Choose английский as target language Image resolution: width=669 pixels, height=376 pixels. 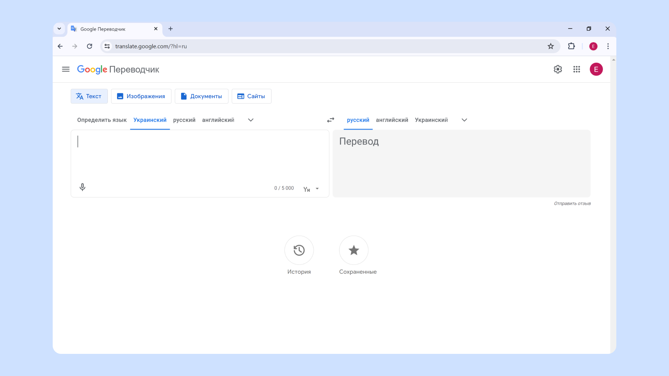[392, 120]
